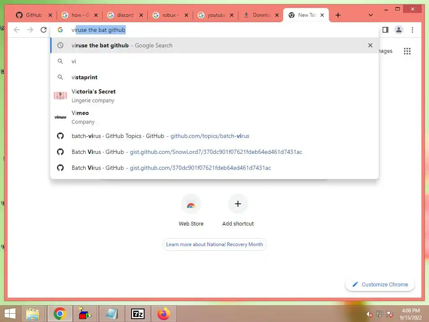Open the notepad-like taskbar app
Screen dimensions: 429x322
tap(111, 314)
